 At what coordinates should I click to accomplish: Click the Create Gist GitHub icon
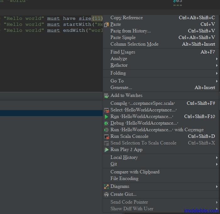pos(106,194)
